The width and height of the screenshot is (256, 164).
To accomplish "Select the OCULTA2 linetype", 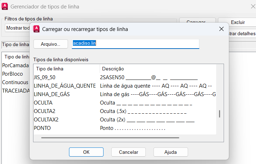I will (45, 111).
